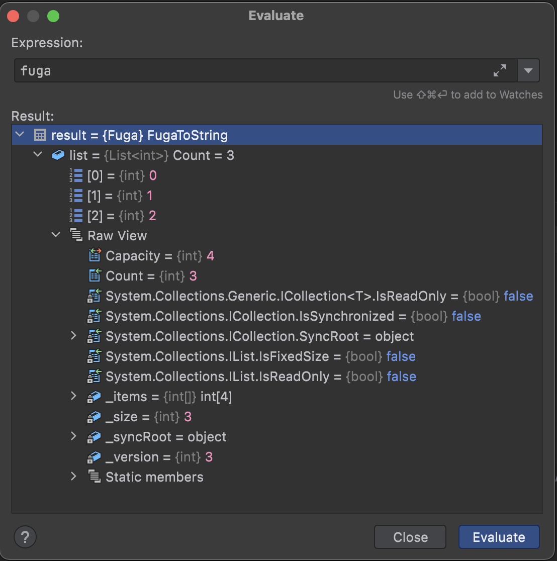Click the IList.IsReadOnly property icon
The image size is (557, 561).
95,376
